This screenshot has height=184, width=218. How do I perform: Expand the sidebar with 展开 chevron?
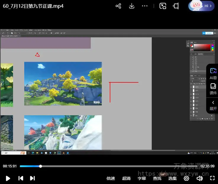click(213, 105)
